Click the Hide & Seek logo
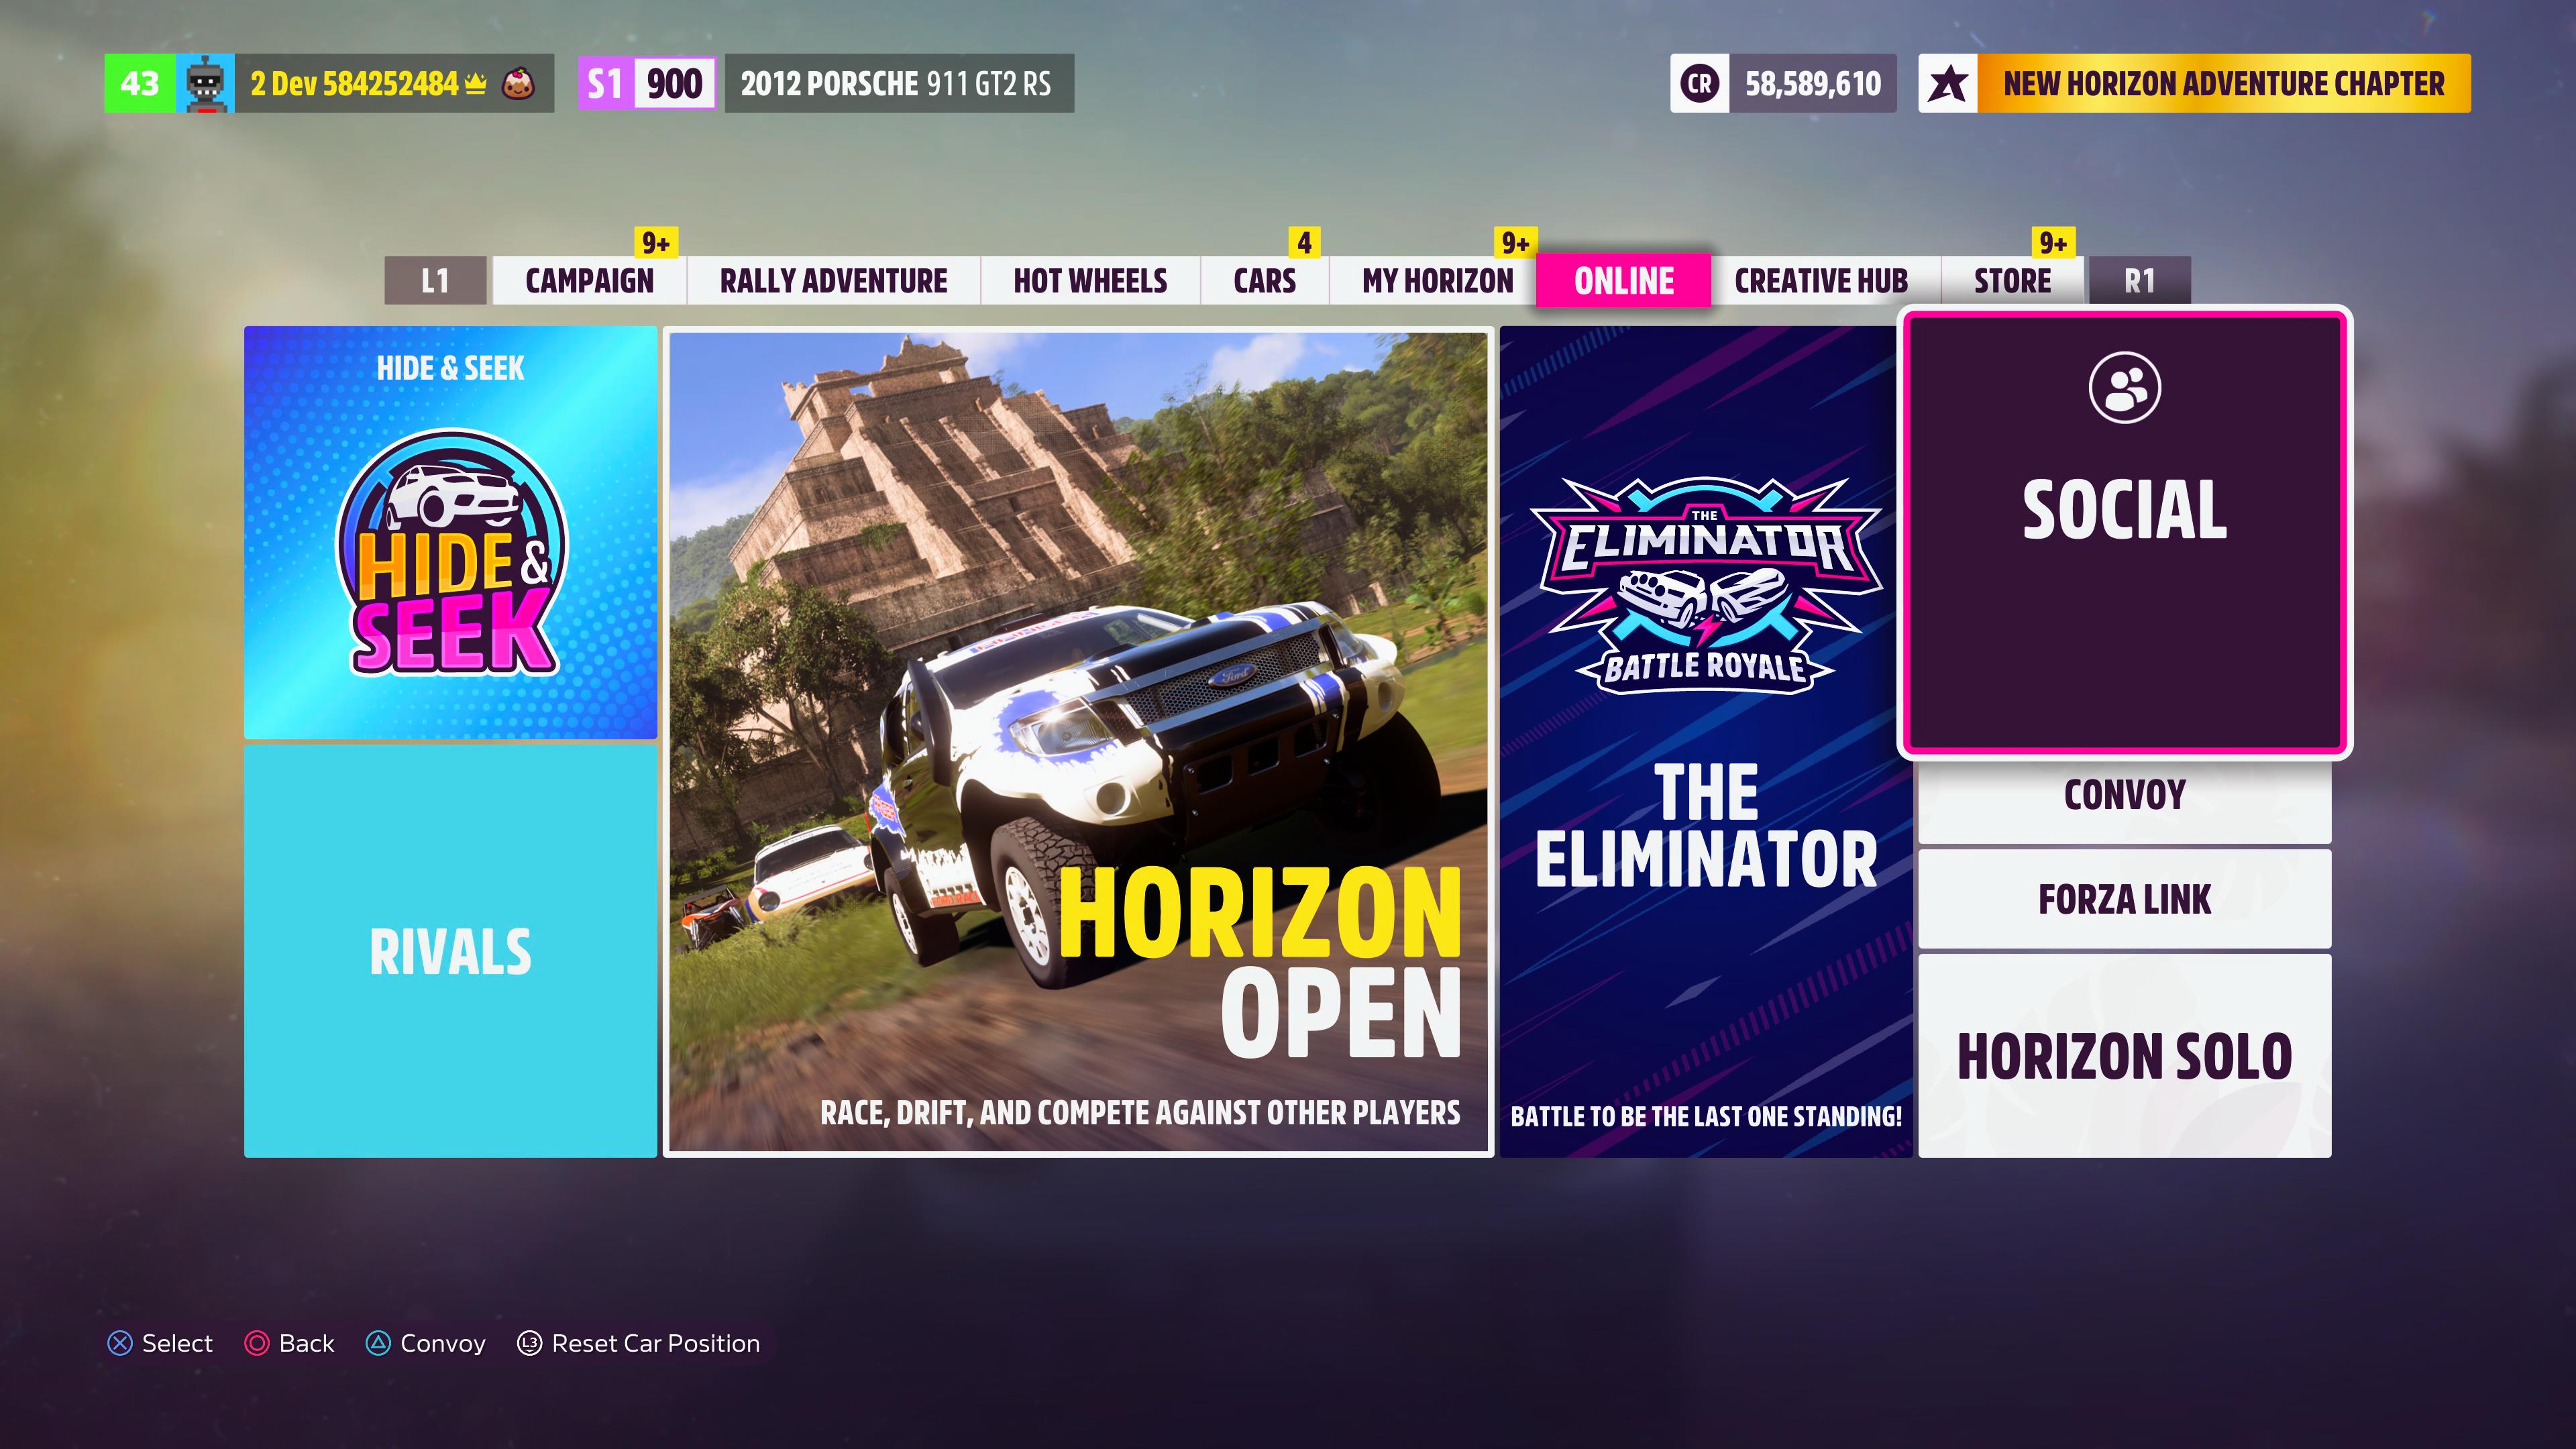 [x=451, y=553]
